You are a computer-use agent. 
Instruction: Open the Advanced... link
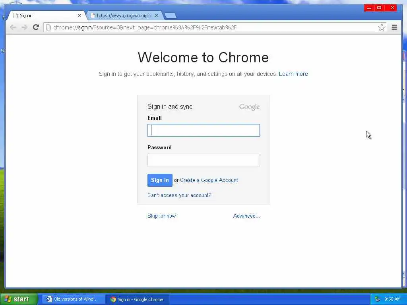point(246,216)
